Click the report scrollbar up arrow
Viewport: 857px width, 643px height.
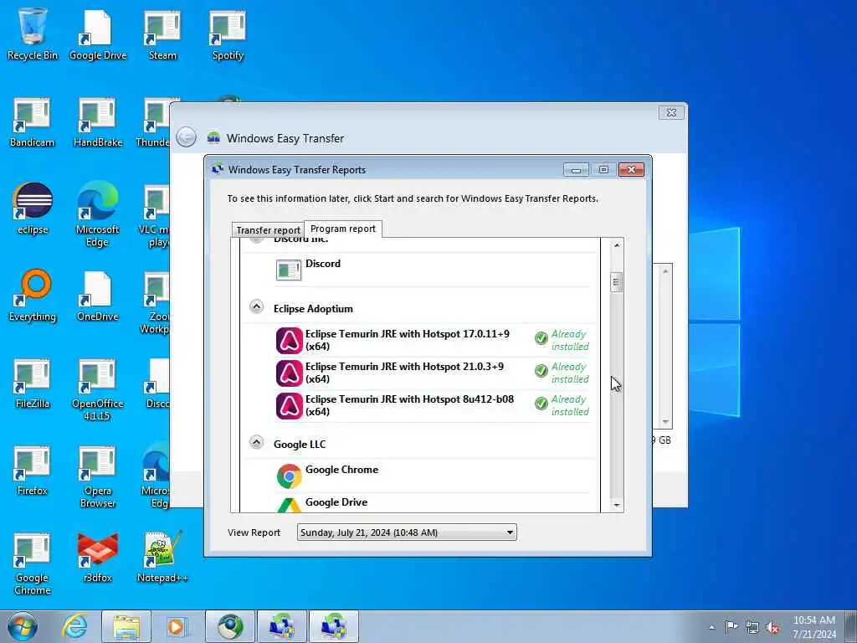pyautogui.click(x=616, y=245)
